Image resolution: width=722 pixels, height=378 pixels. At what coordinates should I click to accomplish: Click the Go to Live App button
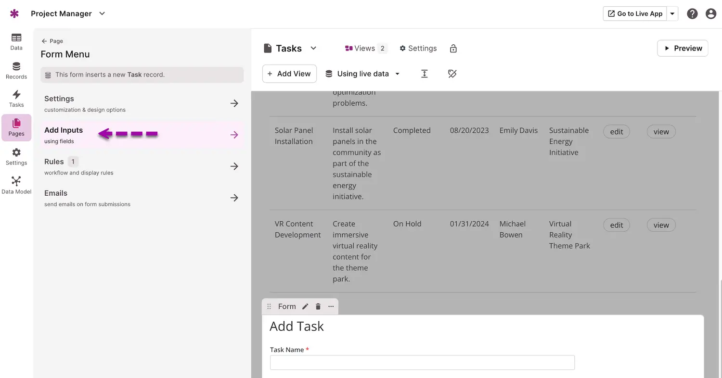coord(634,13)
